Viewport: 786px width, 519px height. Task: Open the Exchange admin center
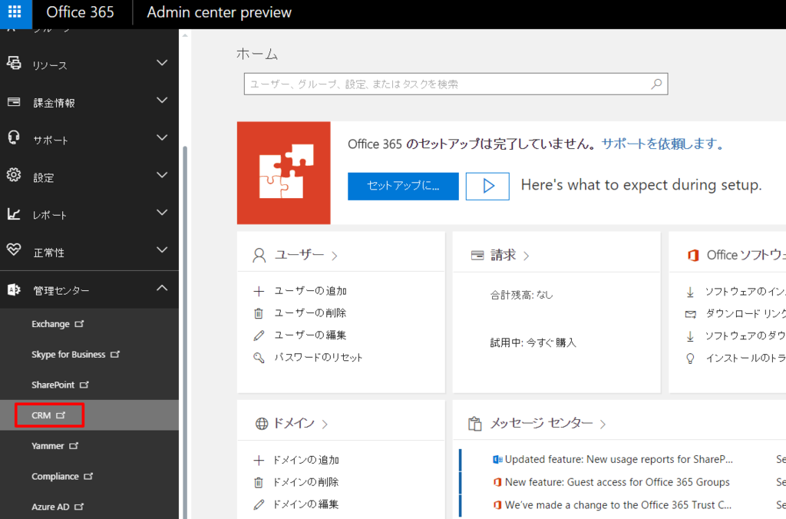point(58,324)
